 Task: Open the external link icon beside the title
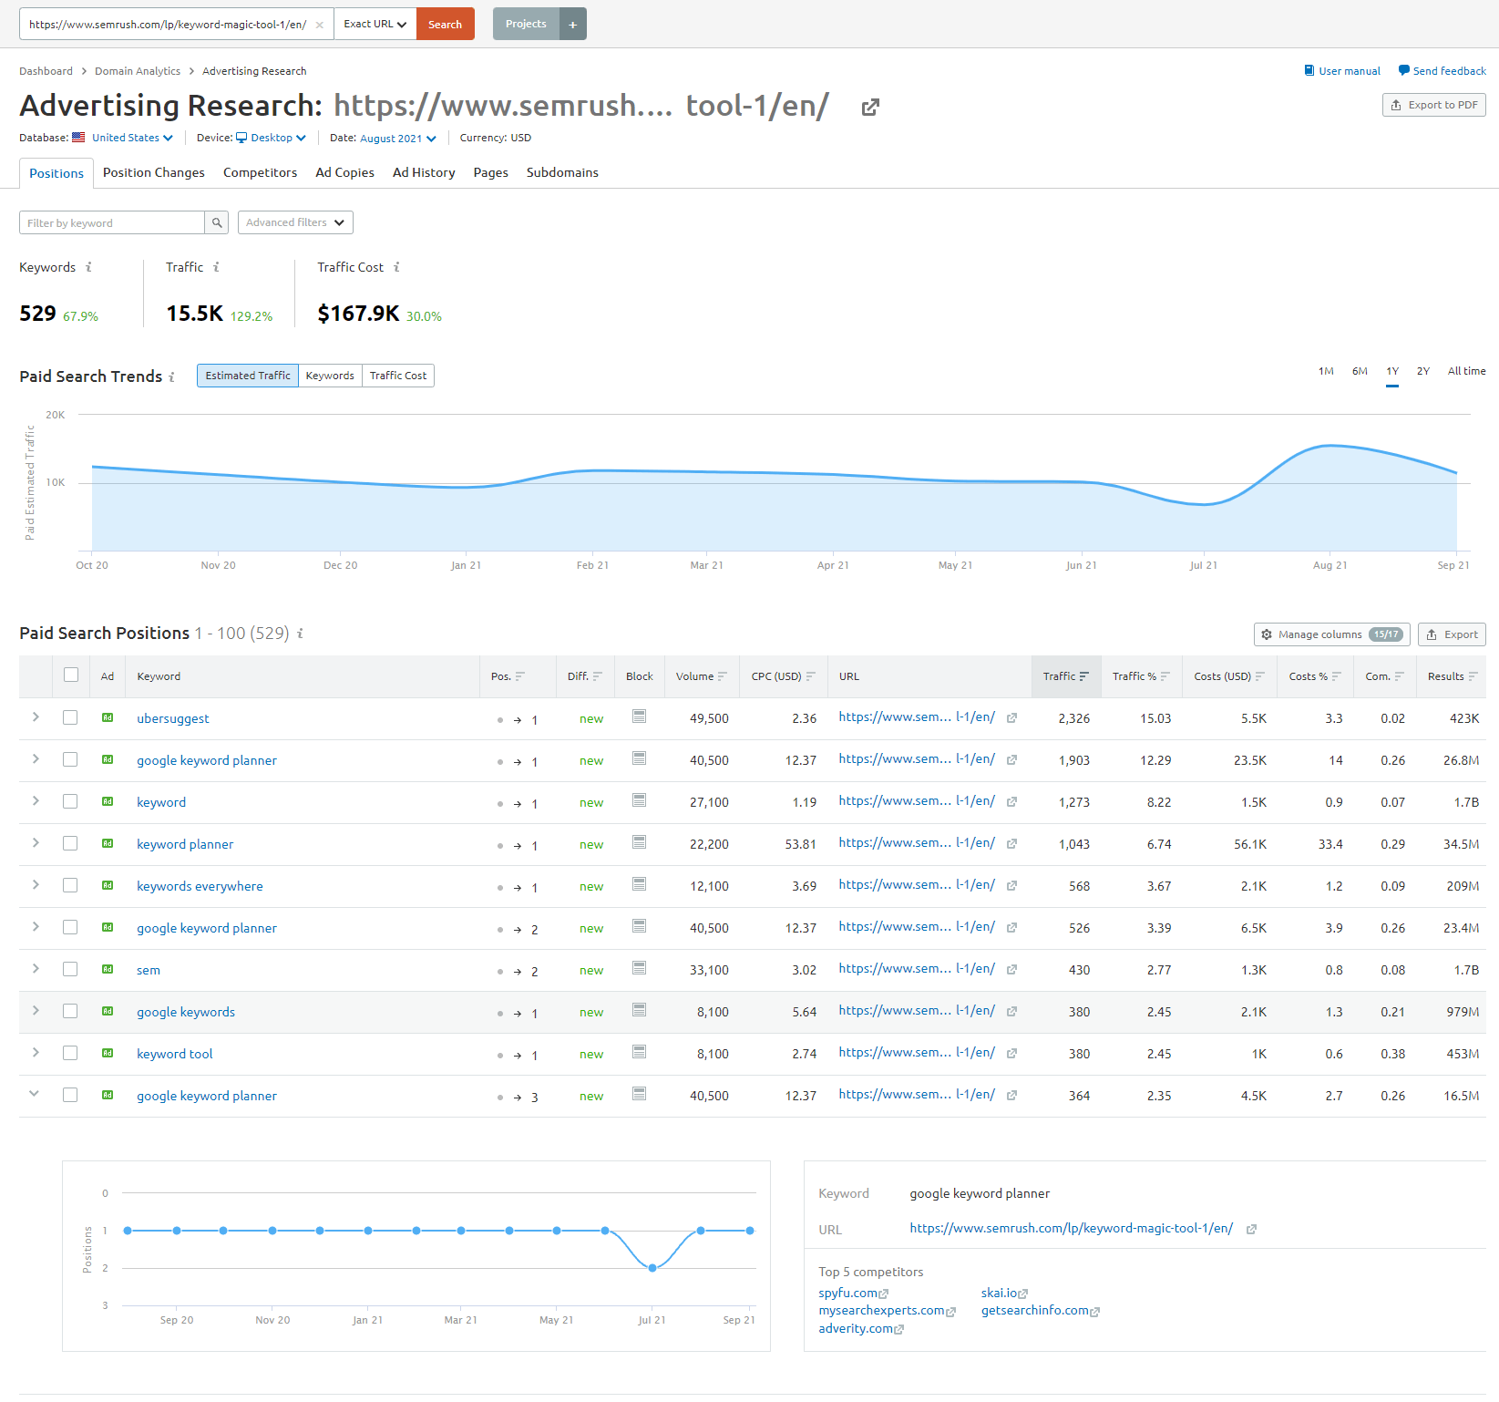[870, 108]
